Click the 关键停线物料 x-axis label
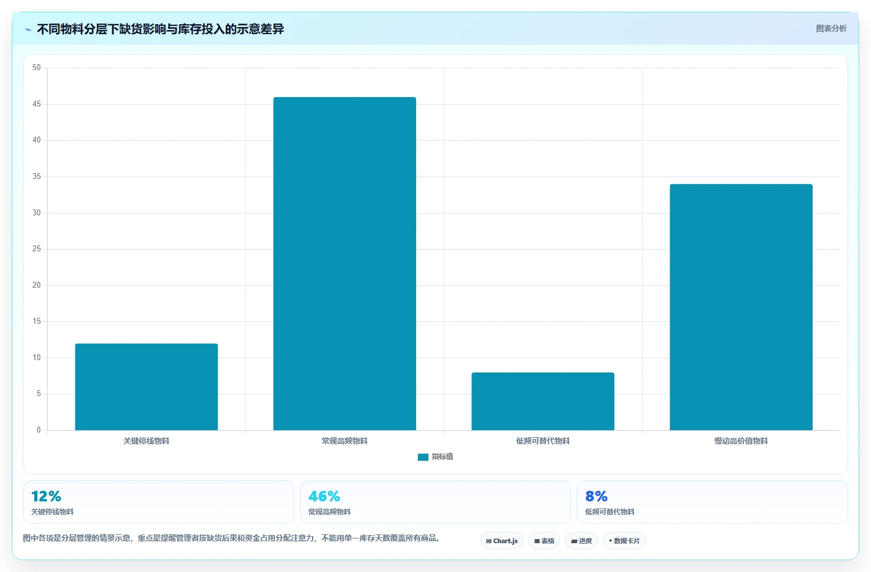 [x=147, y=441]
